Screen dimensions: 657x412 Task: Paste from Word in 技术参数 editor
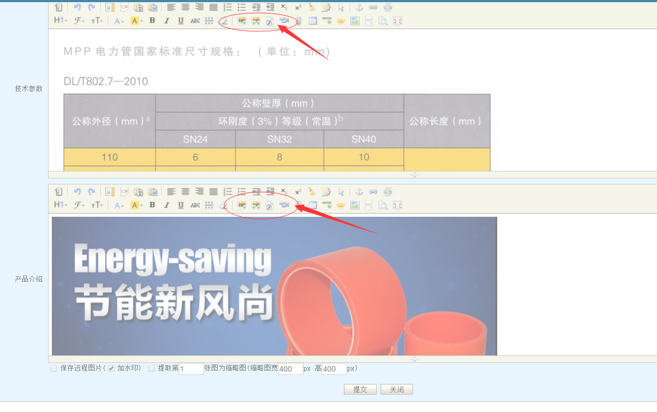152,8
